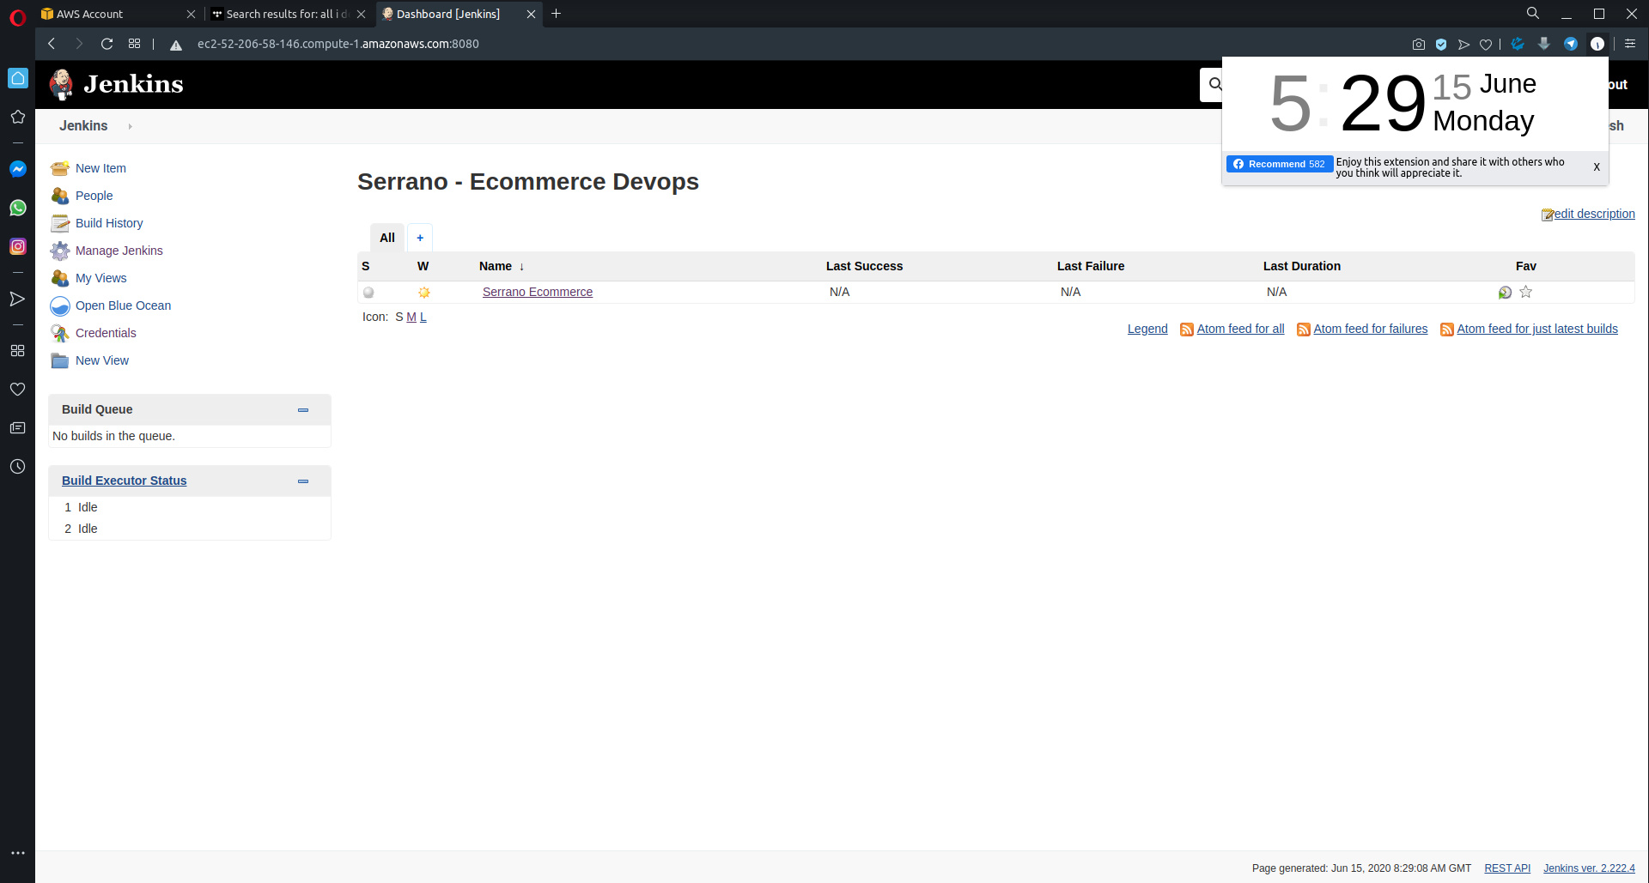This screenshot has width=1649, height=883.
Task: Open the Search Tabs magnifier in title bar
Action: pos(1533,13)
